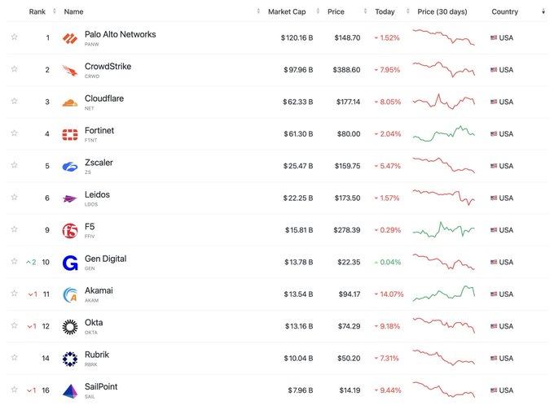Sort by the Country column header
Viewport: 554px width, 405px height.
click(505, 12)
